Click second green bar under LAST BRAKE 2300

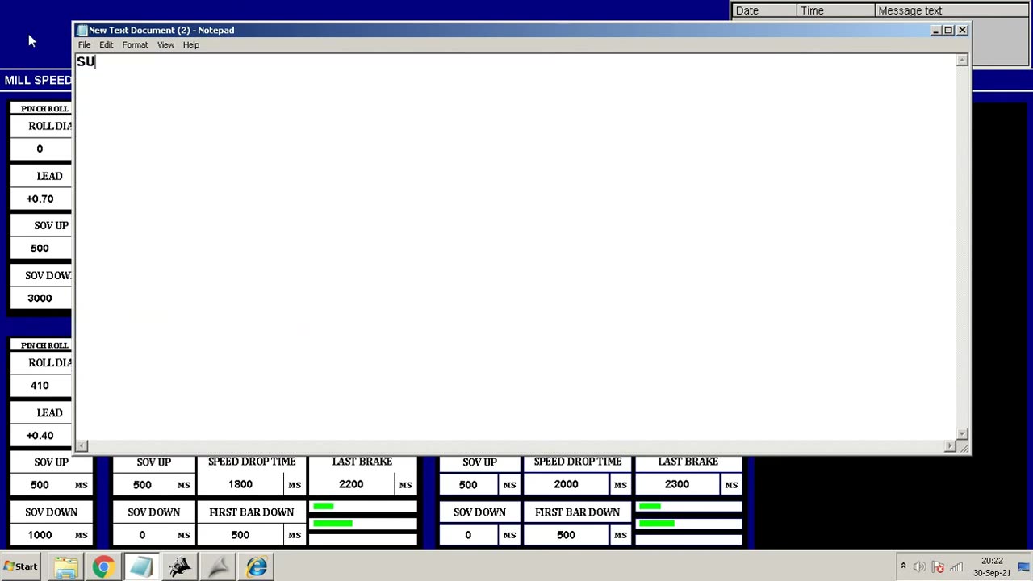pos(656,524)
